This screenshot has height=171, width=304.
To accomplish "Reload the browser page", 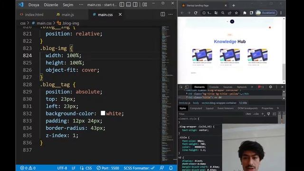I will point(196,13).
